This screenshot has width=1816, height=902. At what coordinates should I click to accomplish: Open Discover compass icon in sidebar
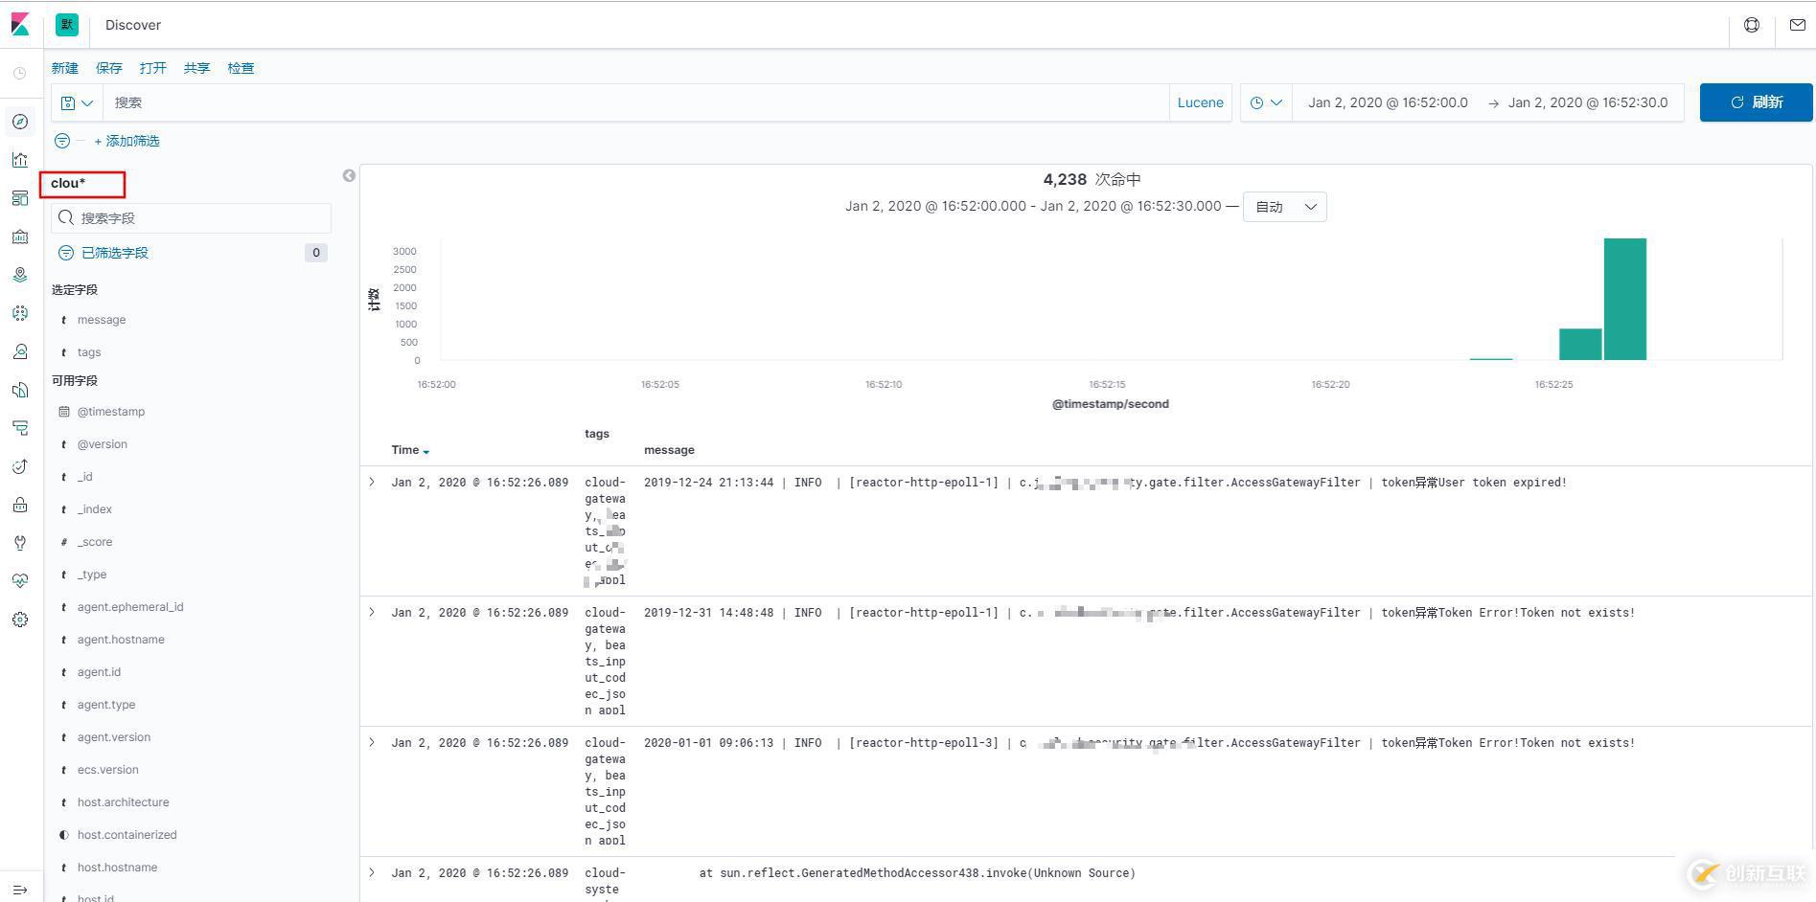pyautogui.click(x=20, y=122)
